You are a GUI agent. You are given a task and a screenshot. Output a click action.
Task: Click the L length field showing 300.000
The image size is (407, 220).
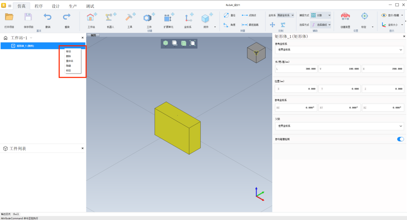click(x=296, y=69)
